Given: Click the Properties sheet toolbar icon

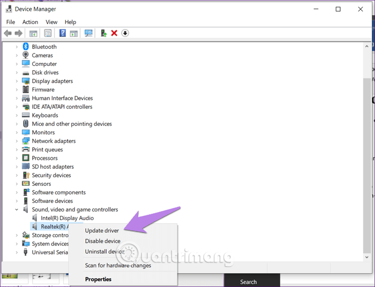Looking at the screenshot, I should pos(48,33).
